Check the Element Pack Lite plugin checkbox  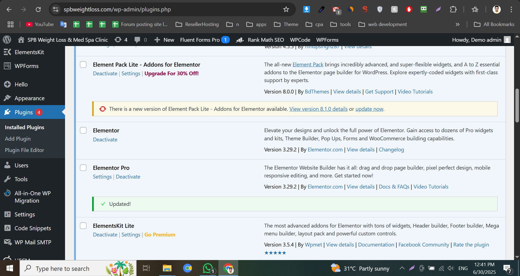click(x=83, y=64)
